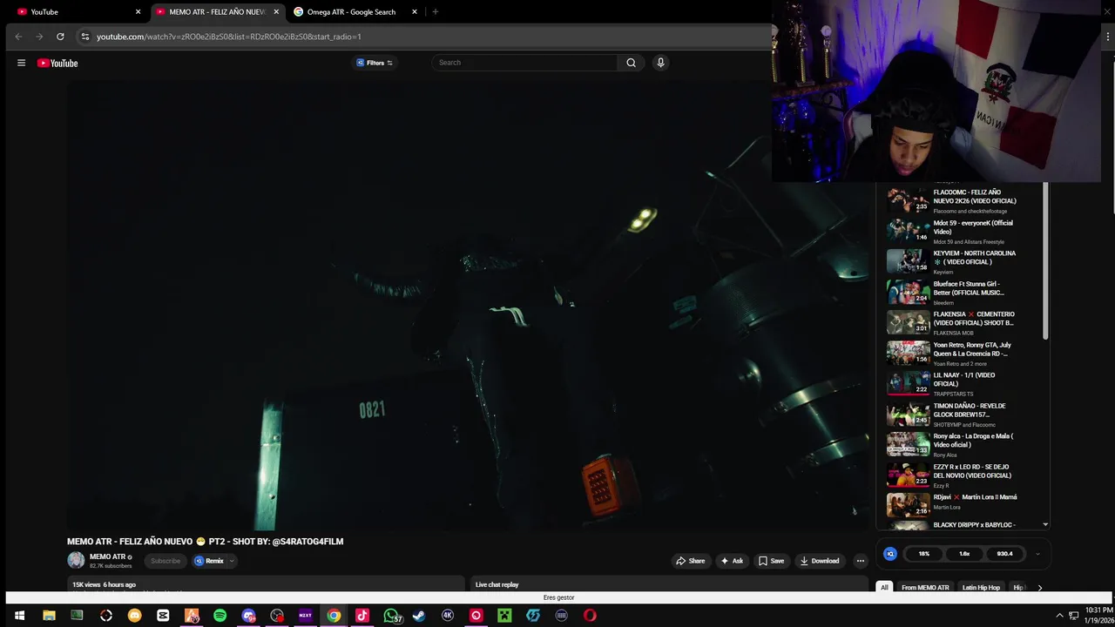Switch to Omega ATR Google Search tab
Viewport: 1115px width, 627px height.
(x=355, y=12)
